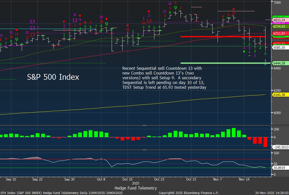Click the divider handle above the oscillator panel

pyautogui.click(x=144, y=150)
